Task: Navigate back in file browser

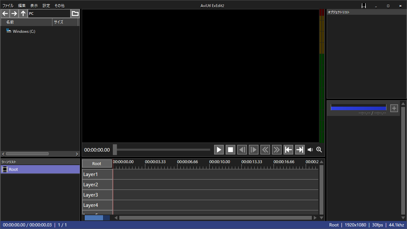Action: point(5,13)
